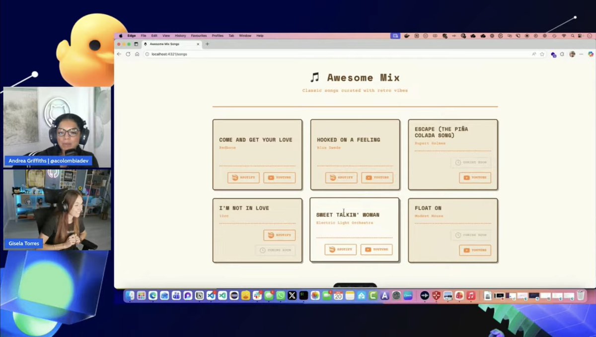Click the Wi-Fi icon in the menu bar
This screenshot has width=596, height=337.
(x=564, y=36)
